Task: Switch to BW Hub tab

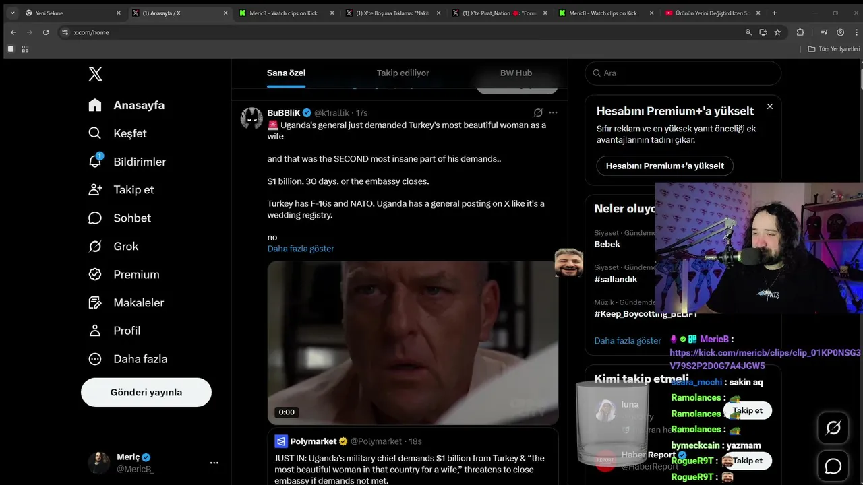Action: click(516, 73)
